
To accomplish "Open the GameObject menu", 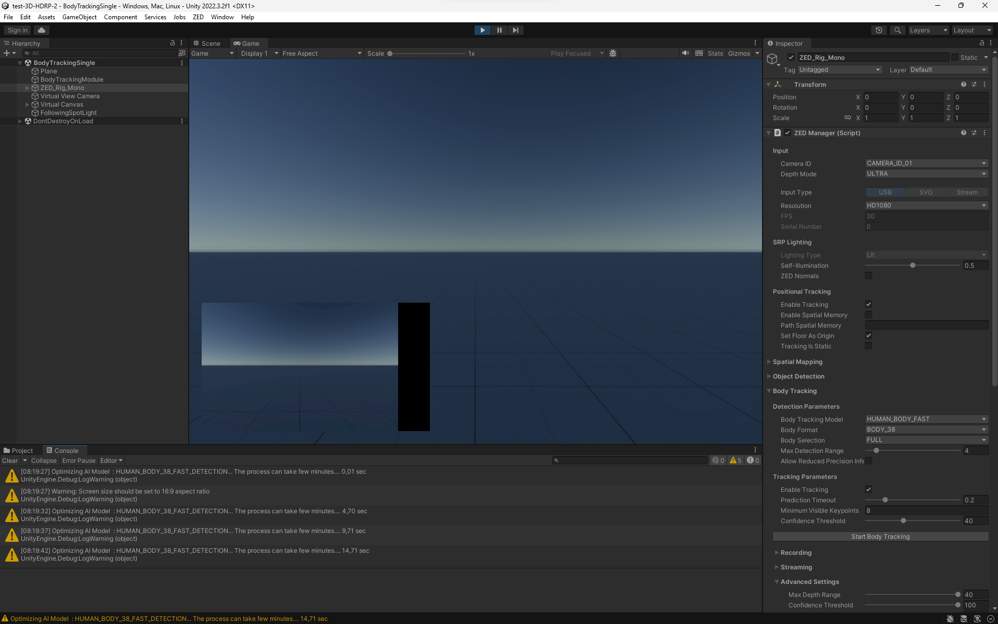I will click(79, 17).
